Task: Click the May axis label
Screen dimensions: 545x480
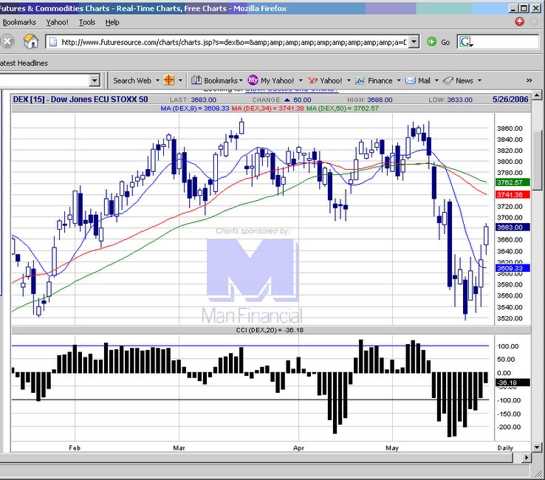Action: [x=392, y=448]
